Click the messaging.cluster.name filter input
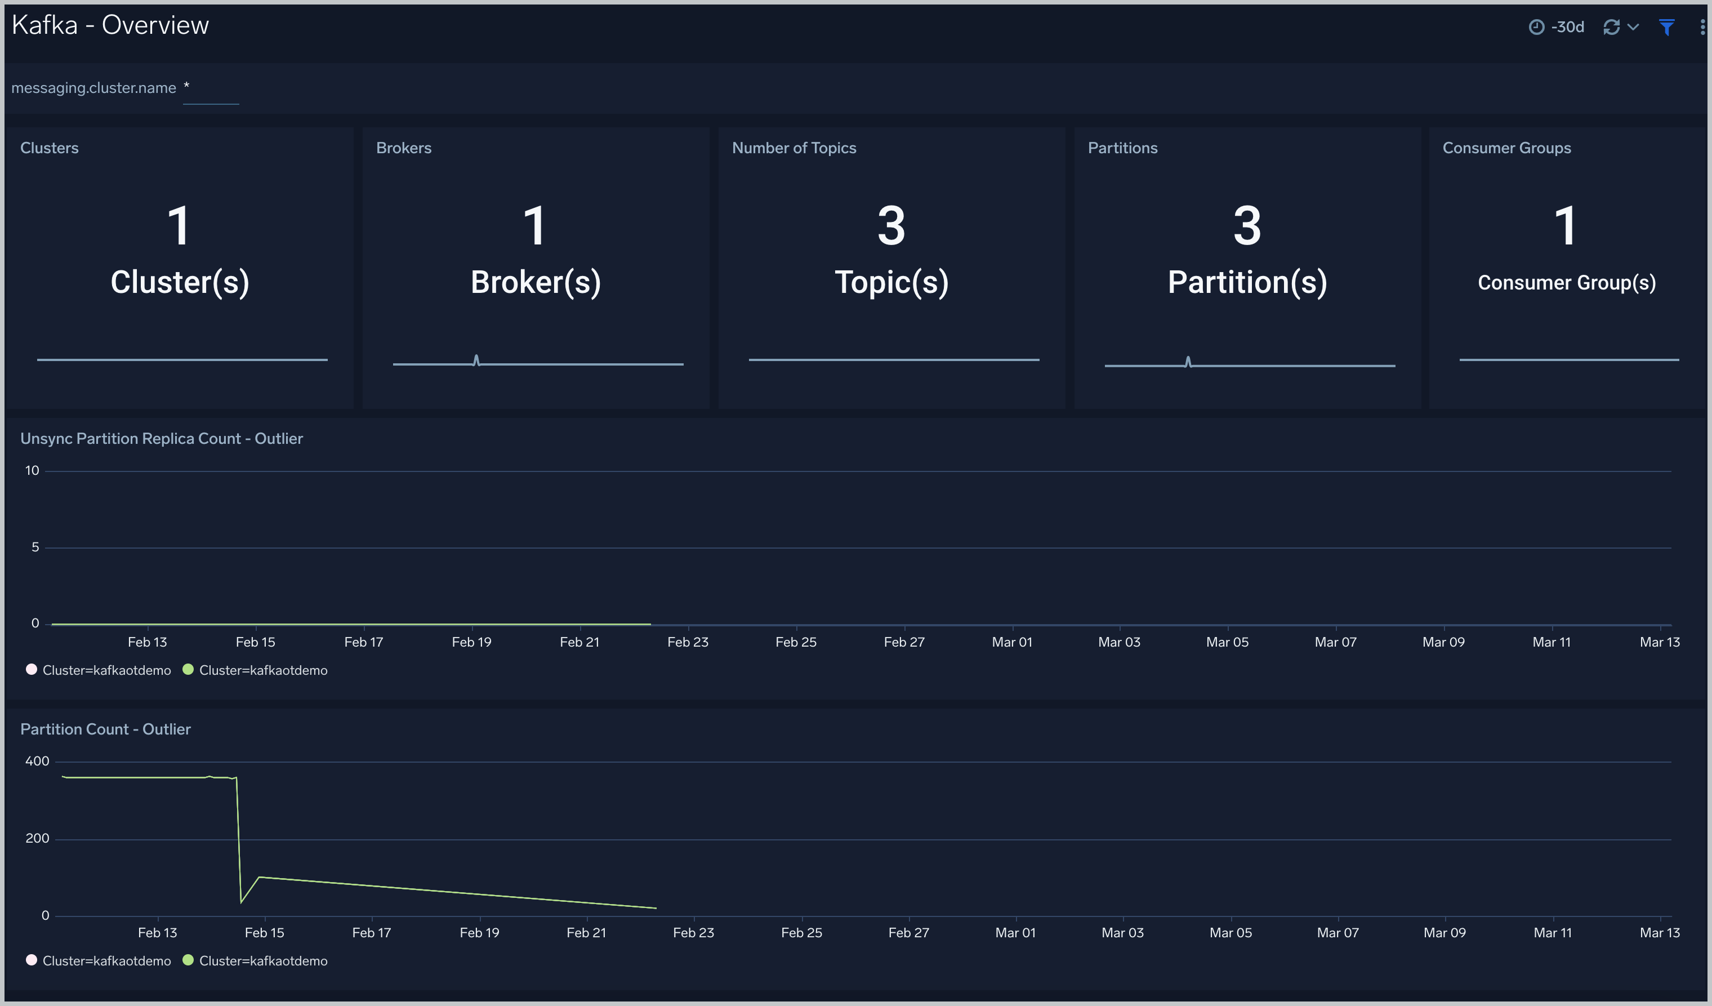This screenshot has height=1006, width=1712. (211, 88)
